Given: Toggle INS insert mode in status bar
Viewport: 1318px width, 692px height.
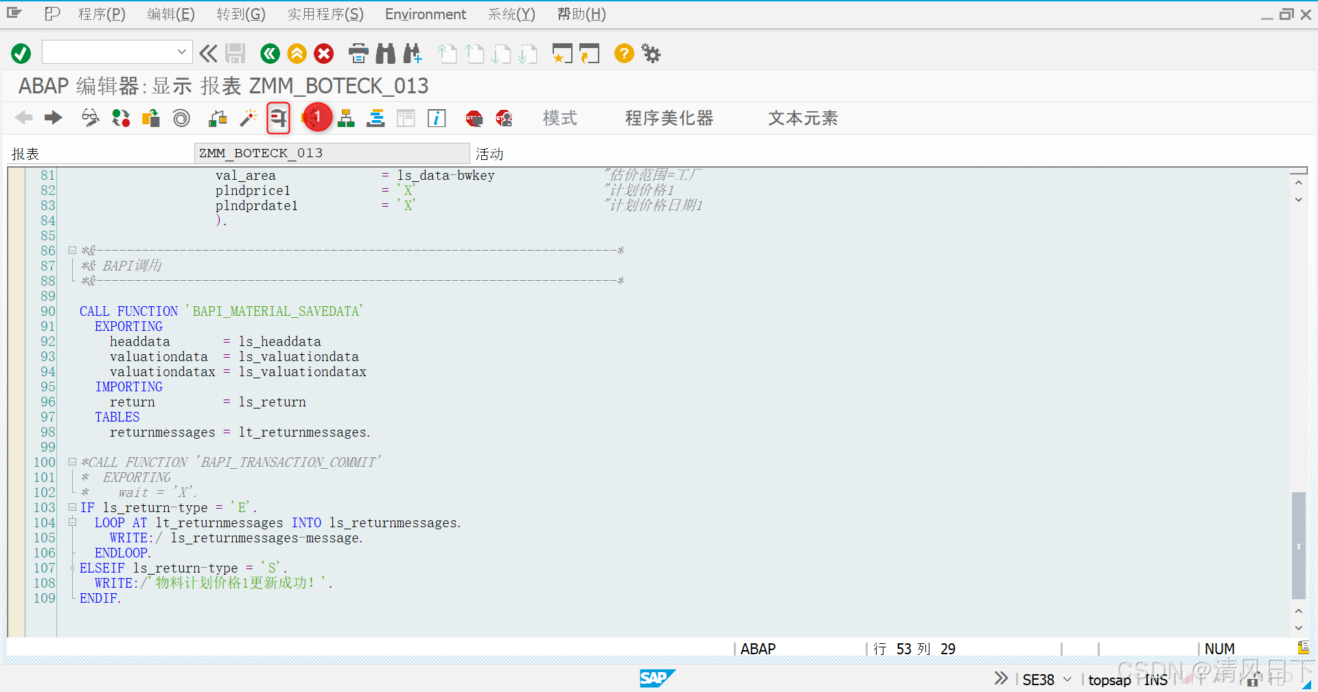Looking at the screenshot, I should pyautogui.click(x=1156, y=680).
